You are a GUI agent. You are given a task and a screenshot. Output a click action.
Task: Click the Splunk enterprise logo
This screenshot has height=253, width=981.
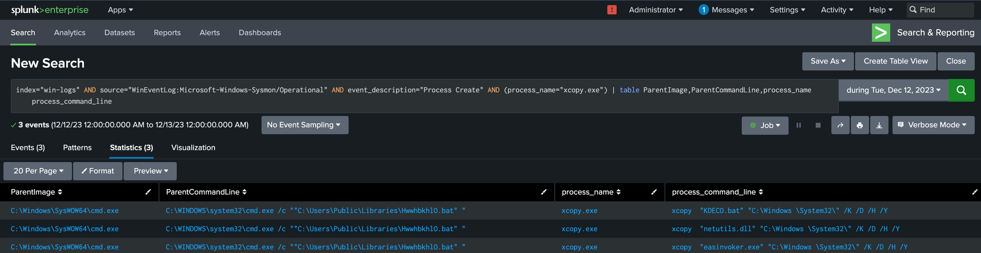pyautogui.click(x=50, y=10)
